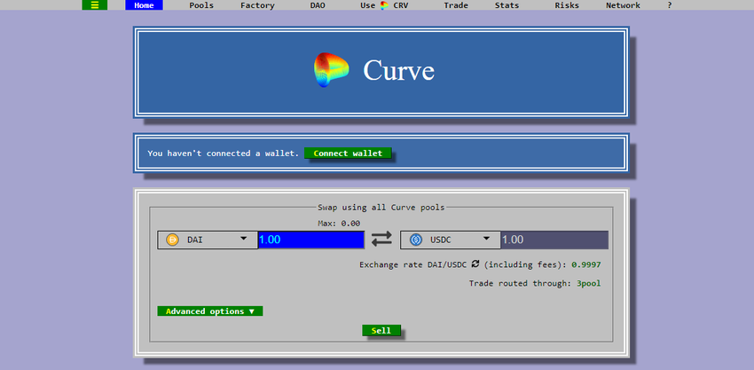Go to the Home tab

pyautogui.click(x=145, y=5)
